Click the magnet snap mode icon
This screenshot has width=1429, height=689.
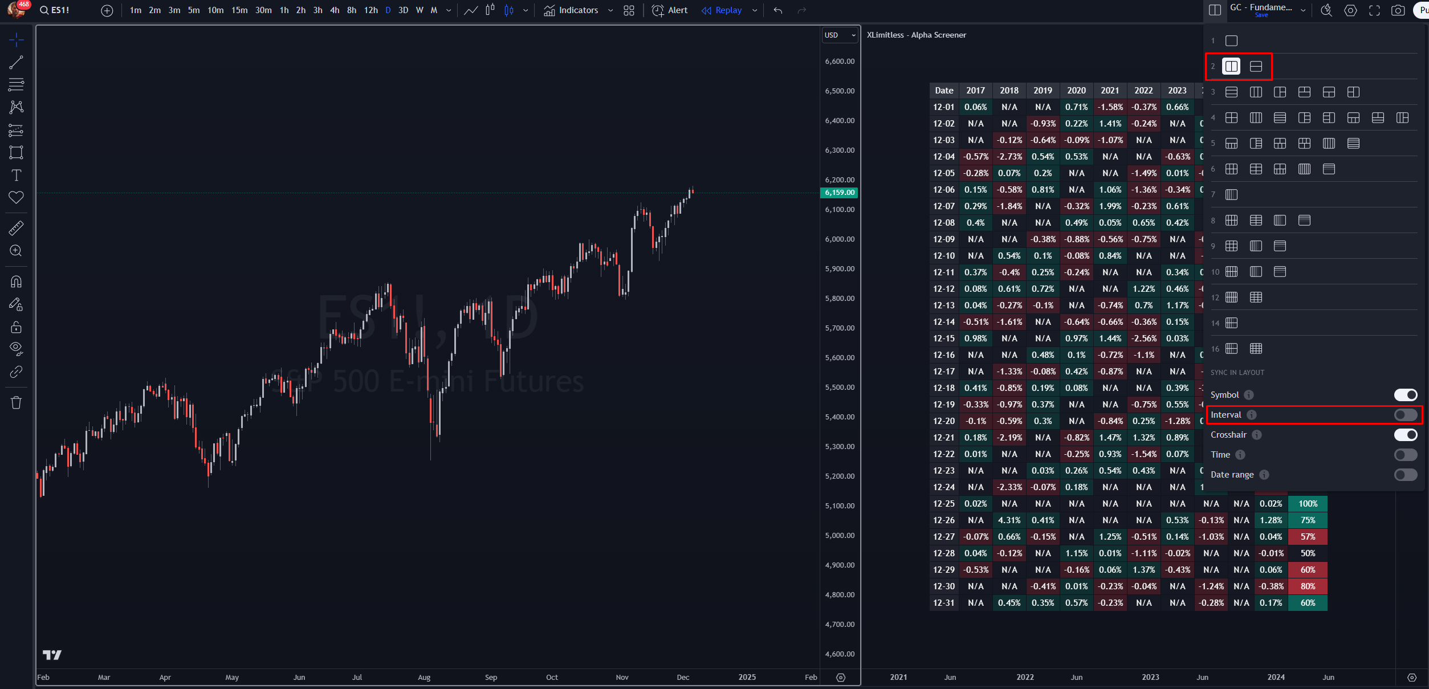[x=16, y=282]
